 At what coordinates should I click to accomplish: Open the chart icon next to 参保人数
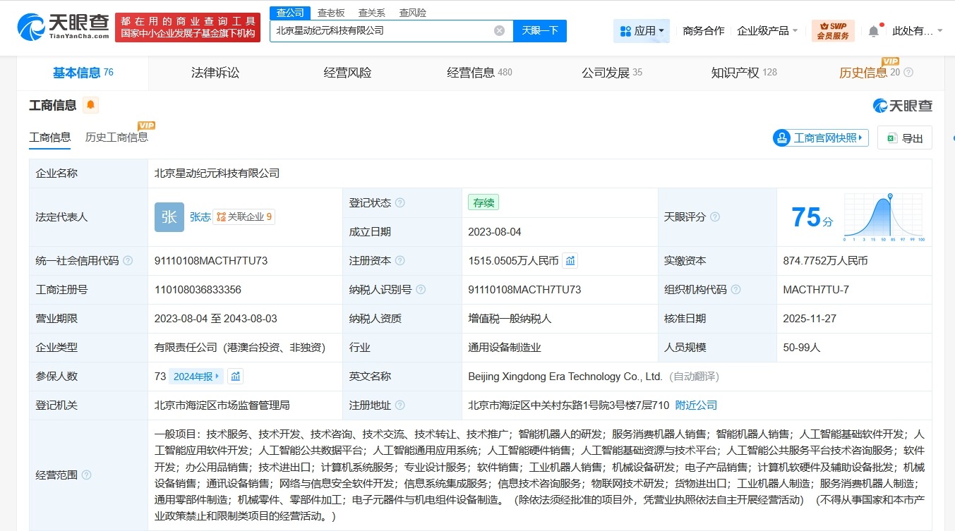(x=235, y=376)
